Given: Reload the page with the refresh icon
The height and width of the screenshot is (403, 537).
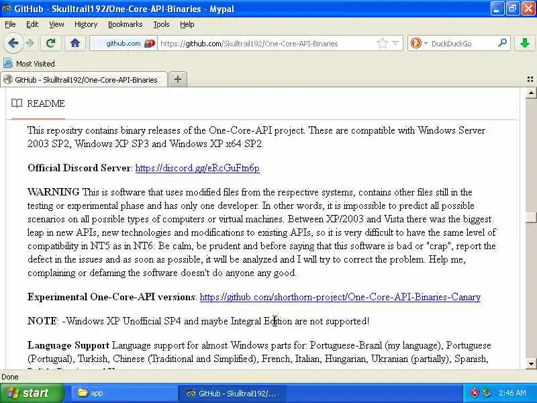Looking at the screenshot, I should pyautogui.click(x=51, y=43).
